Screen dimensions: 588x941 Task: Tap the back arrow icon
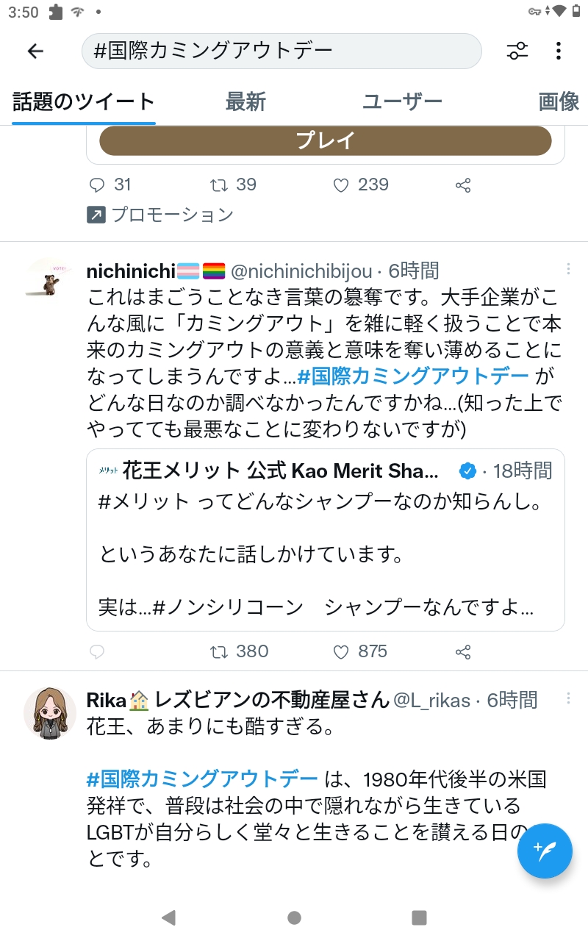(x=35, y=51)
